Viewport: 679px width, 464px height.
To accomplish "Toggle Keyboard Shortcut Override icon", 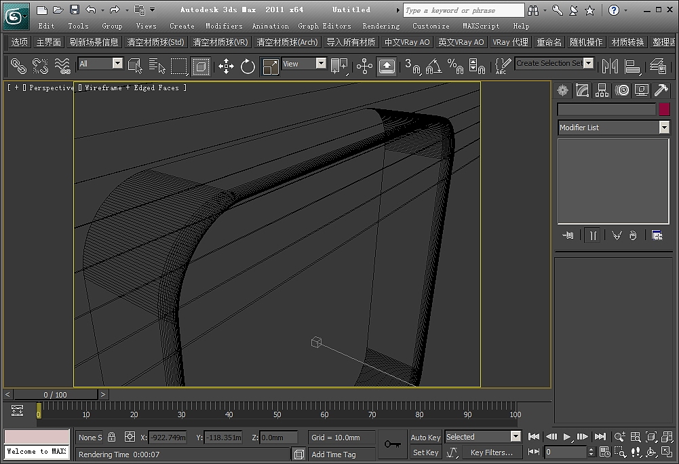I will click(387, 66).
